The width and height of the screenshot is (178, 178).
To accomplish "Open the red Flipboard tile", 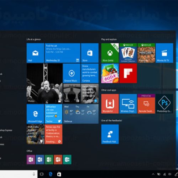I will click(x=128, y=73).
